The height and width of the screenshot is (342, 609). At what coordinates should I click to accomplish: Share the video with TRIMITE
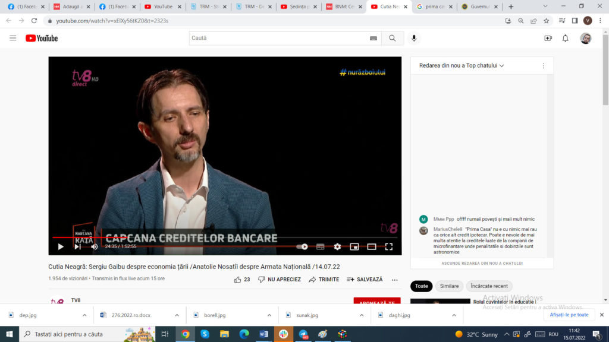(324, 279)
